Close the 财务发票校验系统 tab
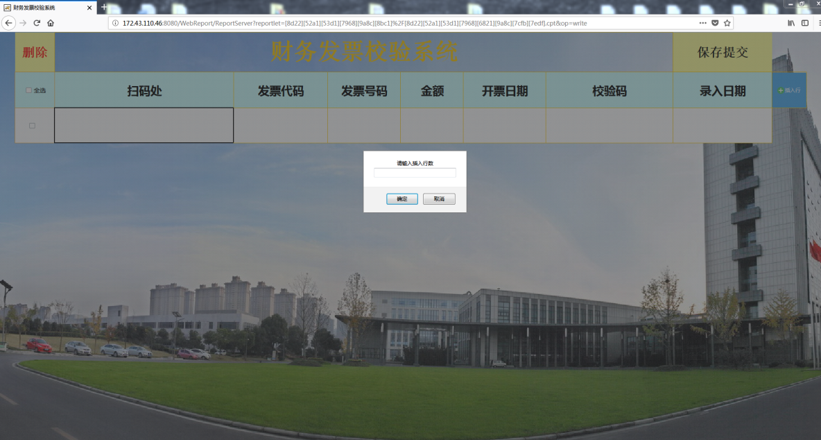The image size is (821, 440). (89, 8)
